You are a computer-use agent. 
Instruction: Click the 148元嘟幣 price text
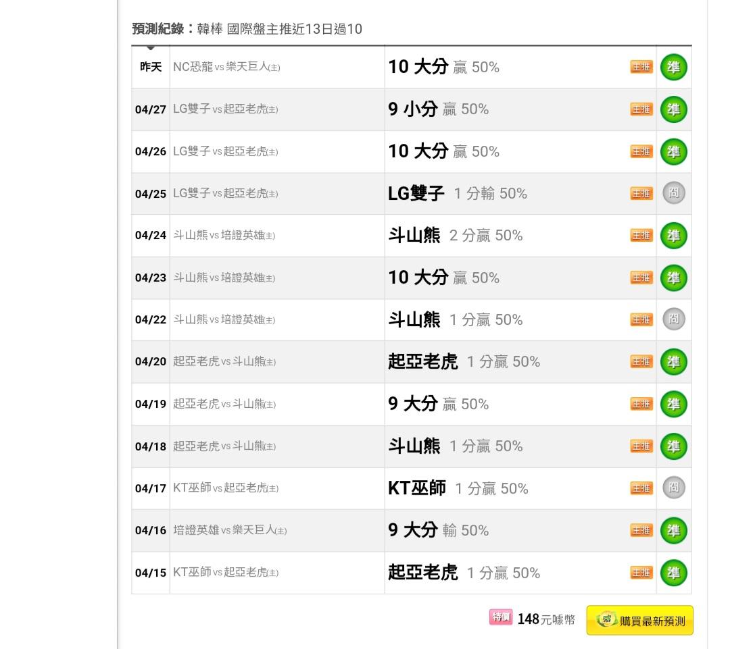tap(546, 619)
